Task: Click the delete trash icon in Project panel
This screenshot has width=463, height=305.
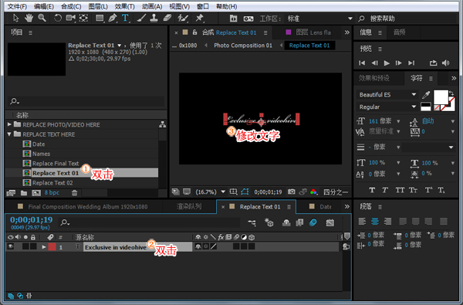Action: tap(74, 193)
